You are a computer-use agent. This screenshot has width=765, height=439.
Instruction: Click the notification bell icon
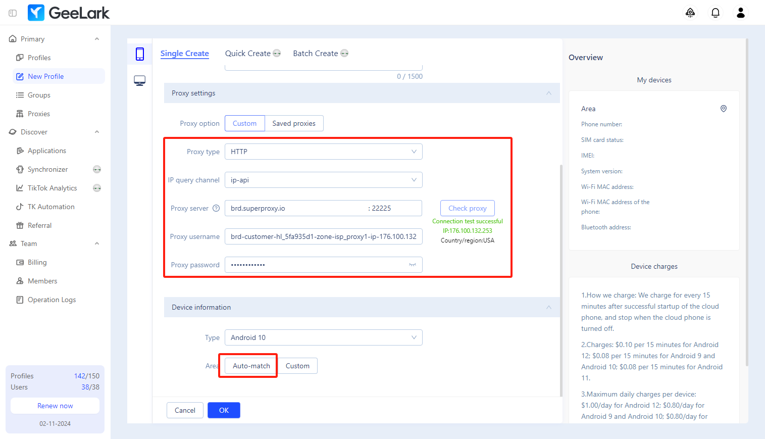coord(715,13)
